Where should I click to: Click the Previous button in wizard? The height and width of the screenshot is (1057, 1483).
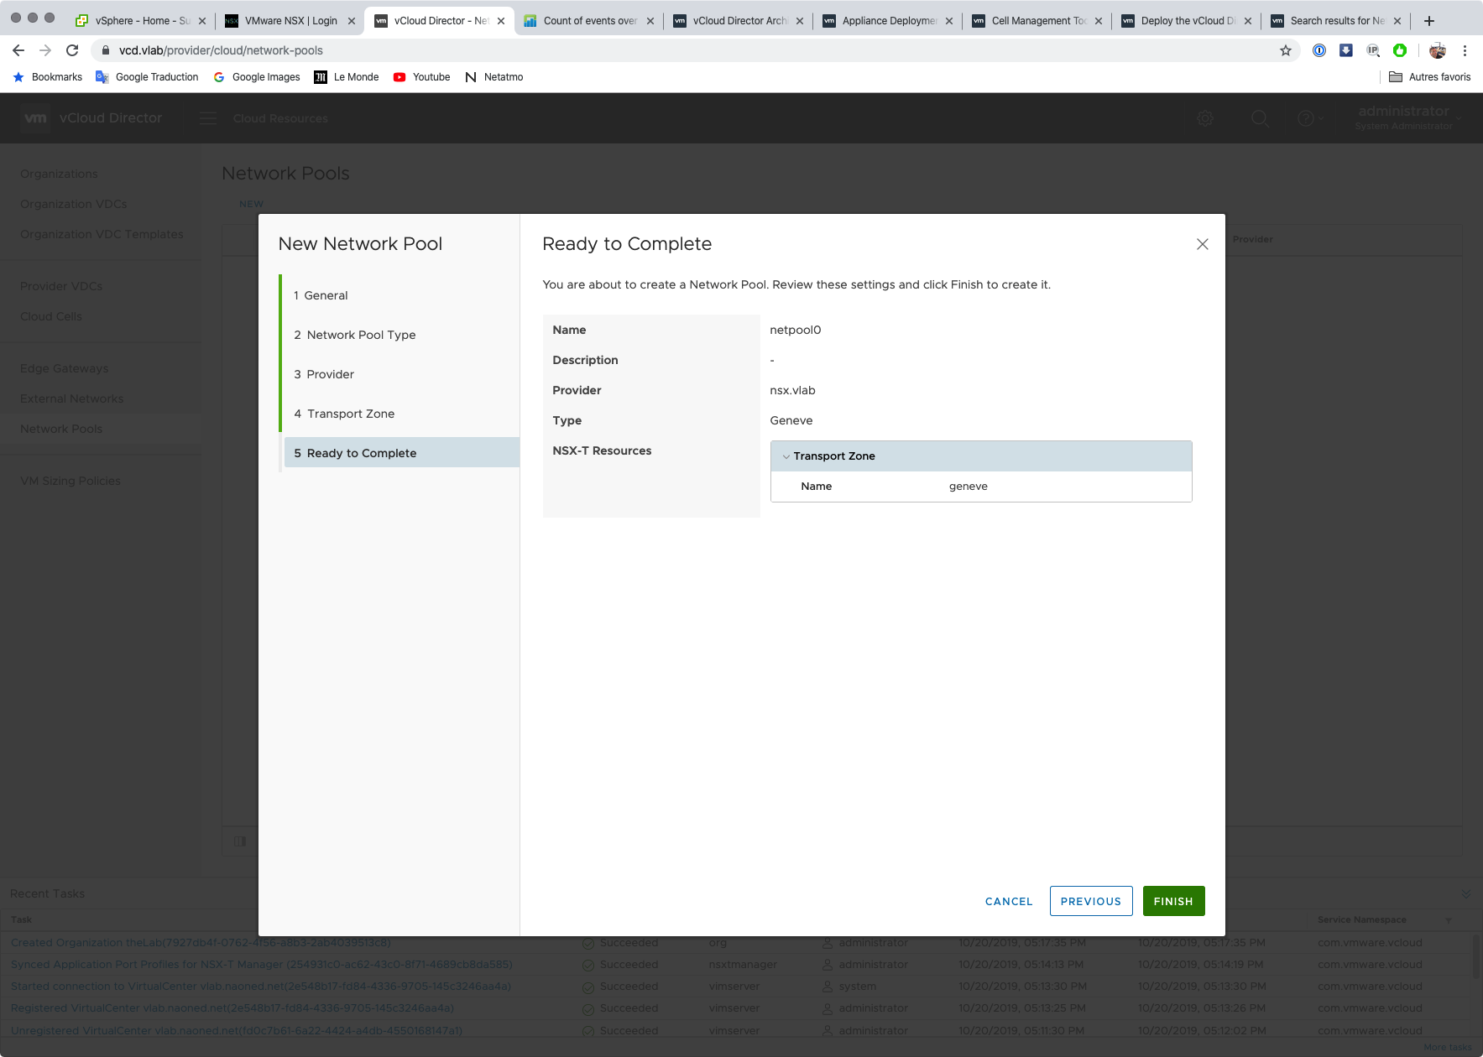[1090, 901]
